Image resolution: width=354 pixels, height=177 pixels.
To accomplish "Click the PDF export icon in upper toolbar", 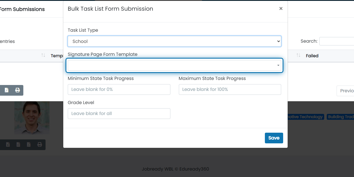I will coord(6,90).
